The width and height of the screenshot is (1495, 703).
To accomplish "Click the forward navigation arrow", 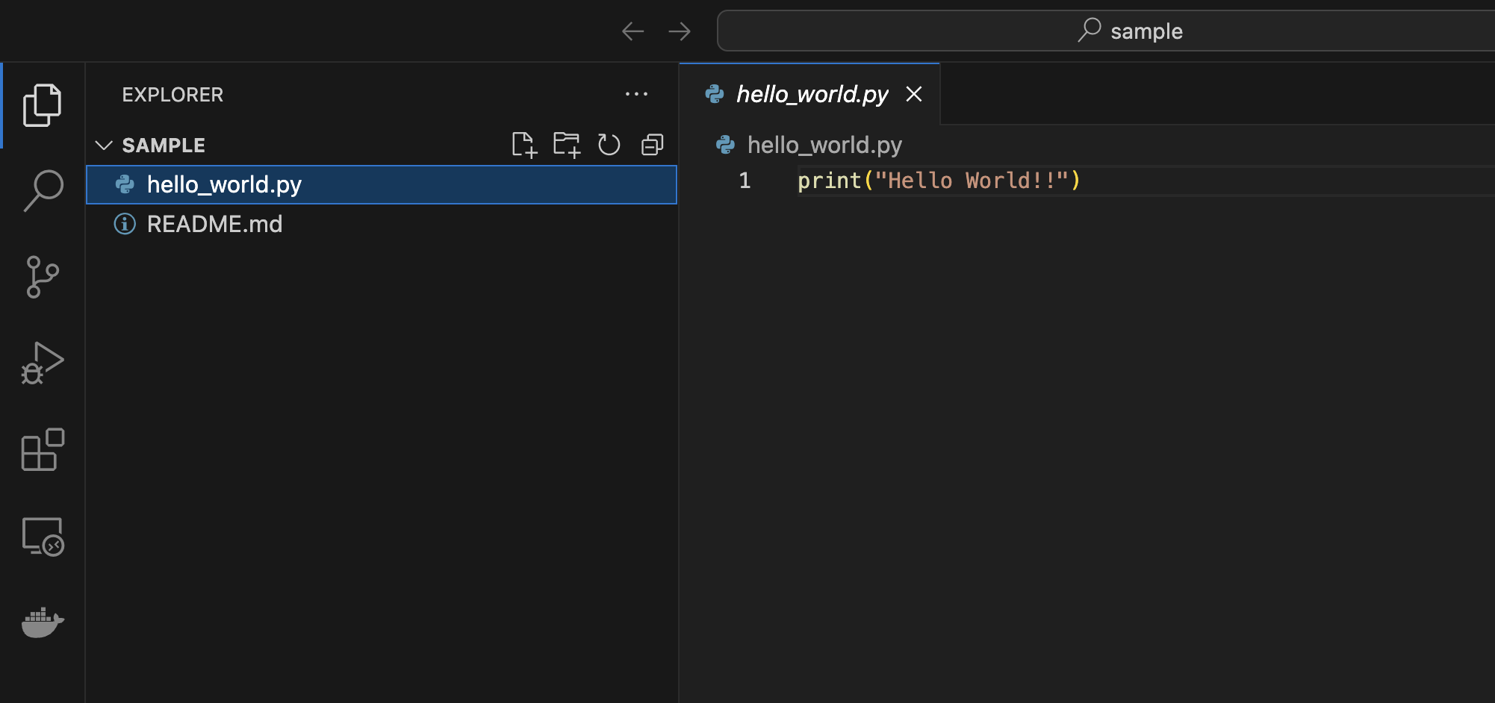I will 680,31.
